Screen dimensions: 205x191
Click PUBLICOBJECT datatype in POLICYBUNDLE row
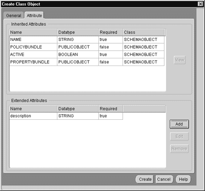[78, 47]
